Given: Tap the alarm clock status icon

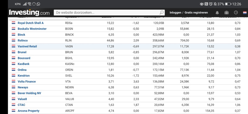Looking at the screenshot, I should click(x=211, y=4).
